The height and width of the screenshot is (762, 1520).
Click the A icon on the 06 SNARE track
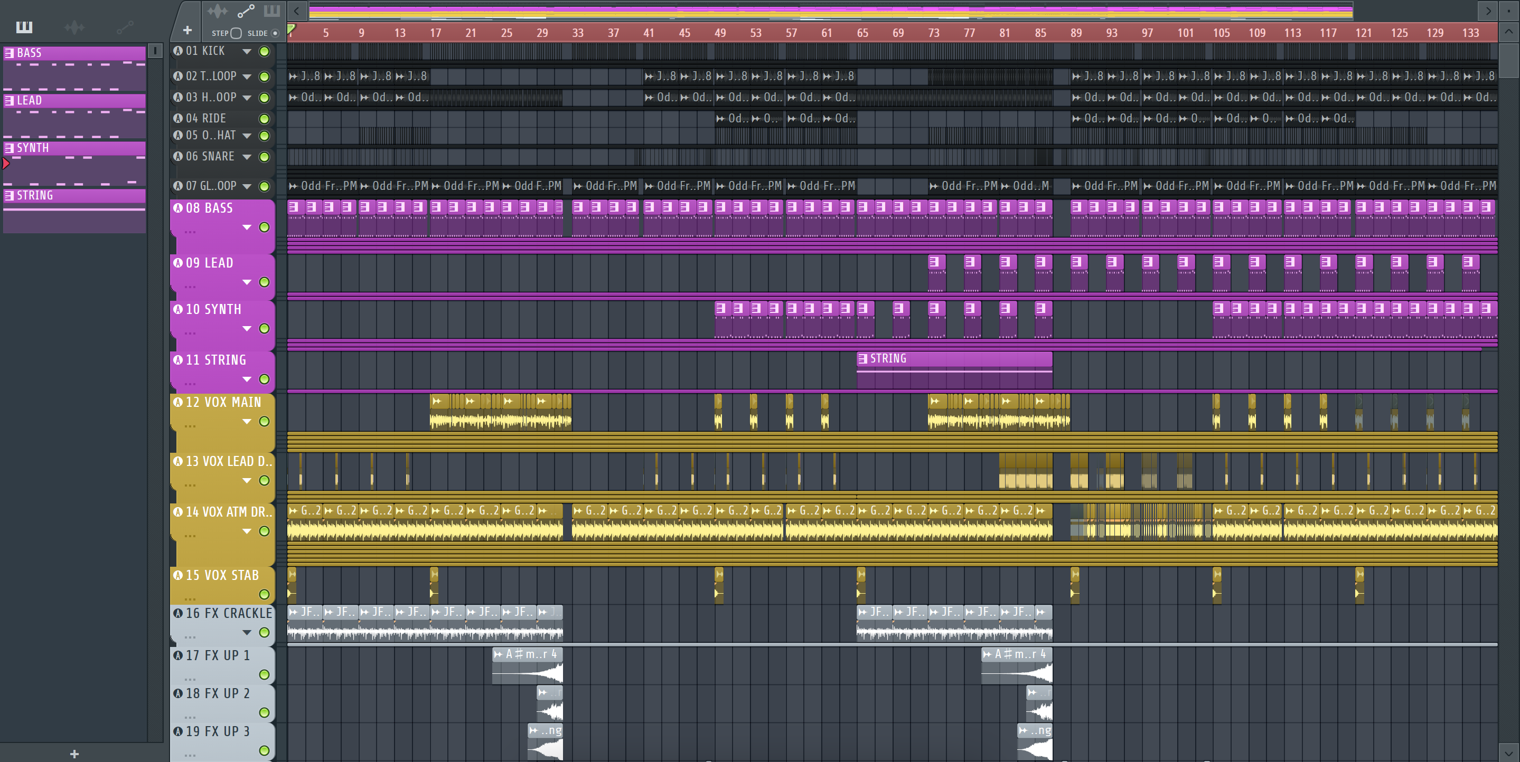tap(178, 156)
